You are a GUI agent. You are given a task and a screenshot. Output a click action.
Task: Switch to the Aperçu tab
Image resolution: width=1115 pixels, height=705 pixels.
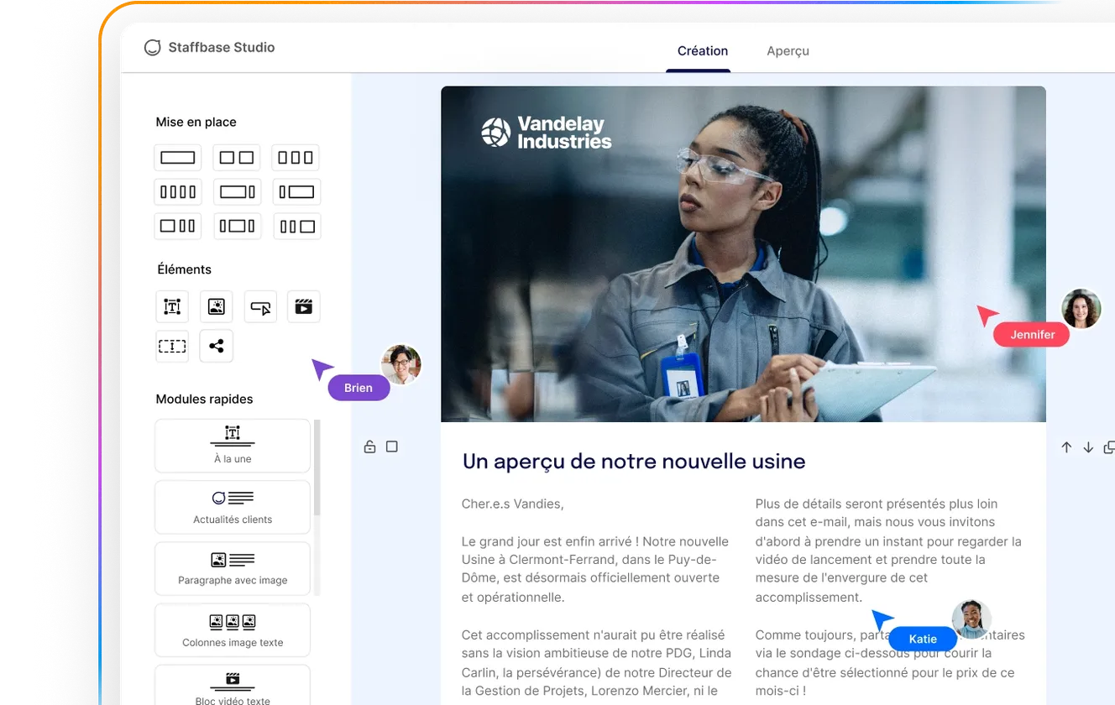coord(788,50)
